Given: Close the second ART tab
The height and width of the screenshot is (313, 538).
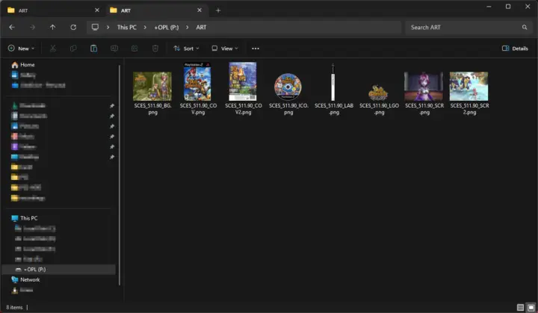Looking at the screenshot, I should coord(200,10).
